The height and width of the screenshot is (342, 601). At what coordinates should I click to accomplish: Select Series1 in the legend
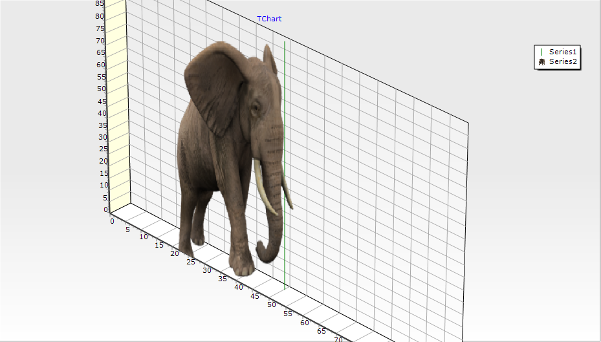(563, 52)
